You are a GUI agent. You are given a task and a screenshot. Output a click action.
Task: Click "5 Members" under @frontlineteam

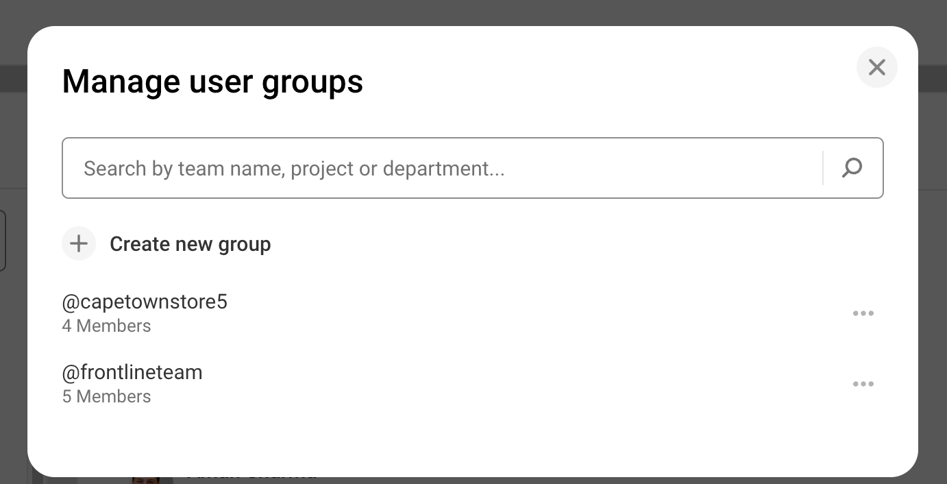(106, 396)
